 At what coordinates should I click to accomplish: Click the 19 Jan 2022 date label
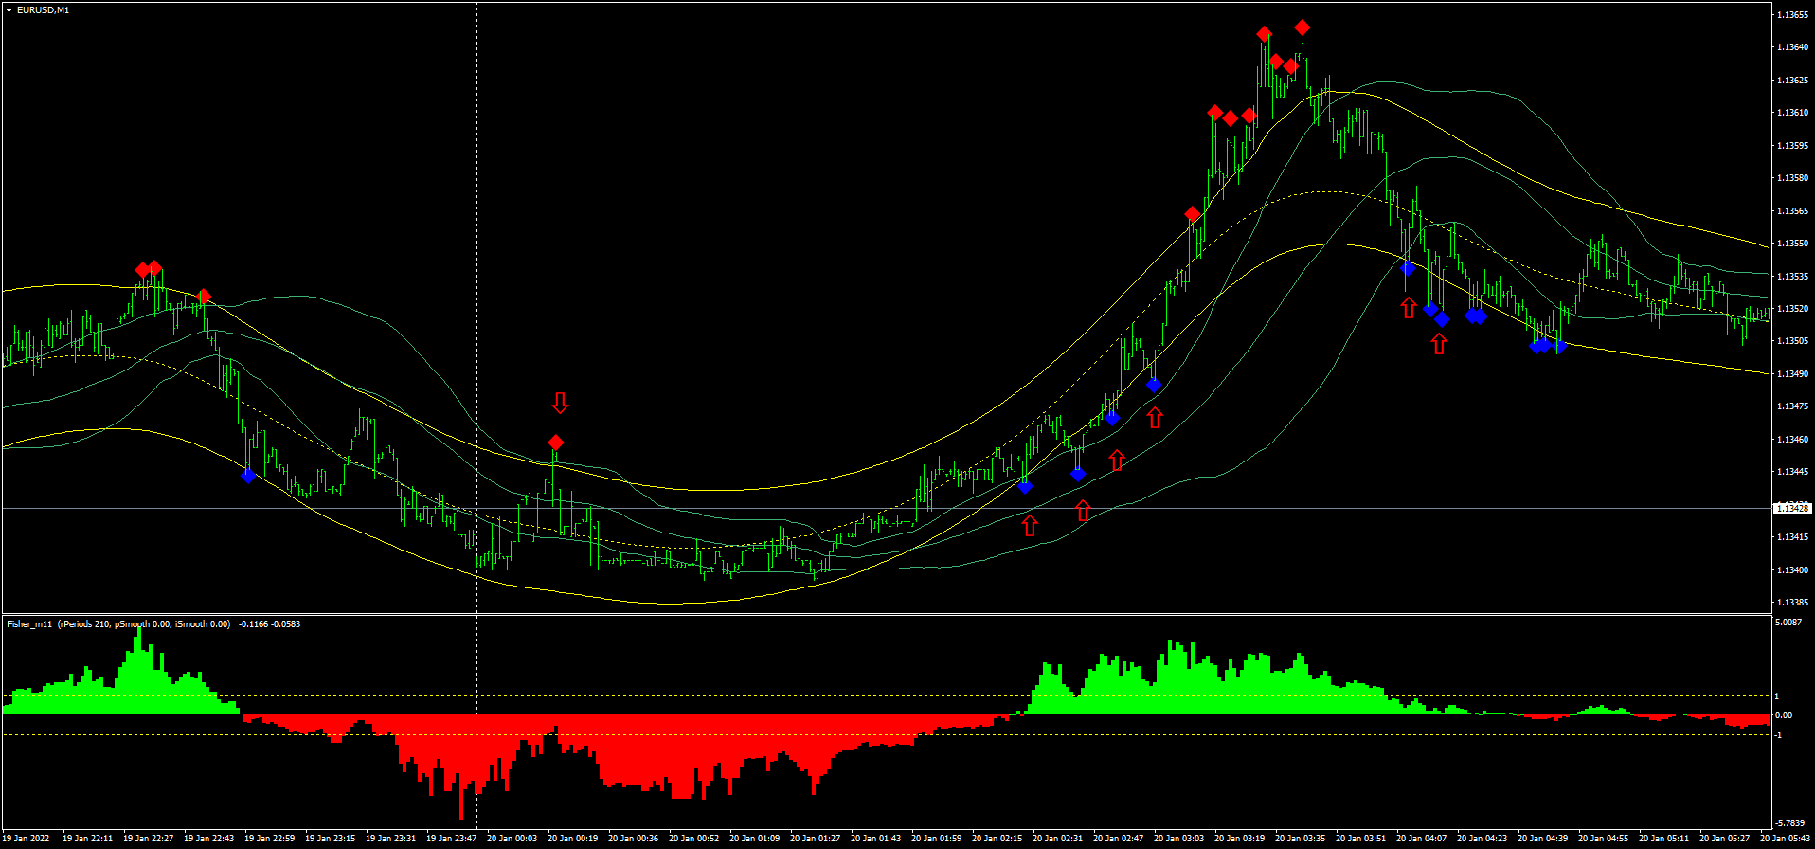pos(26,839)
